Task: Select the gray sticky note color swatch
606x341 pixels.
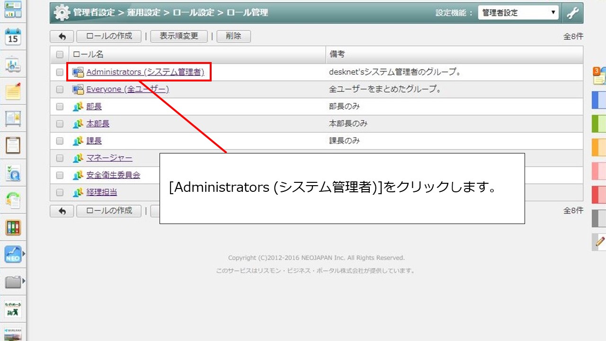Action: pyautogui.click(x=599, y=218)
